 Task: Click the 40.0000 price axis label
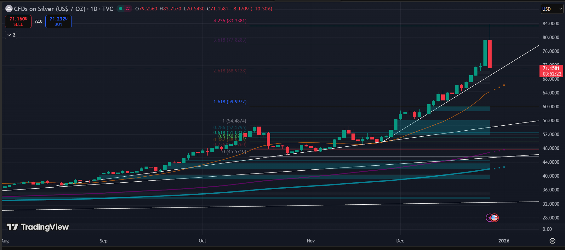pyautogui.click(x=551, y=176)
